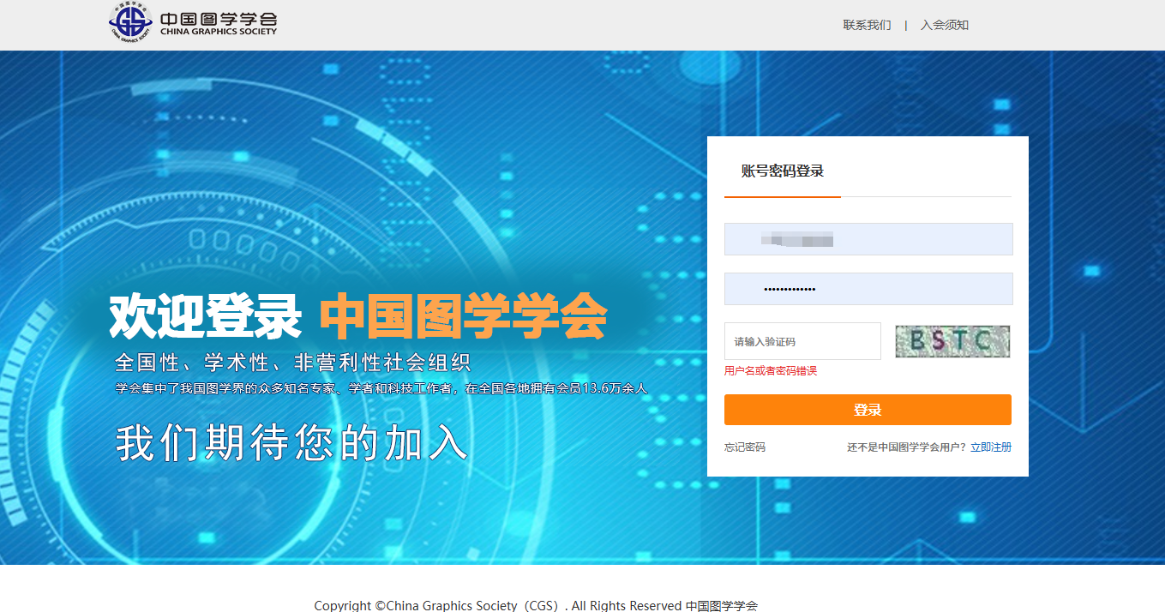Click the orange 中国图学学会 banner heading
Image resolution: width=1165 pixels, height=612 pixels.
463,315
